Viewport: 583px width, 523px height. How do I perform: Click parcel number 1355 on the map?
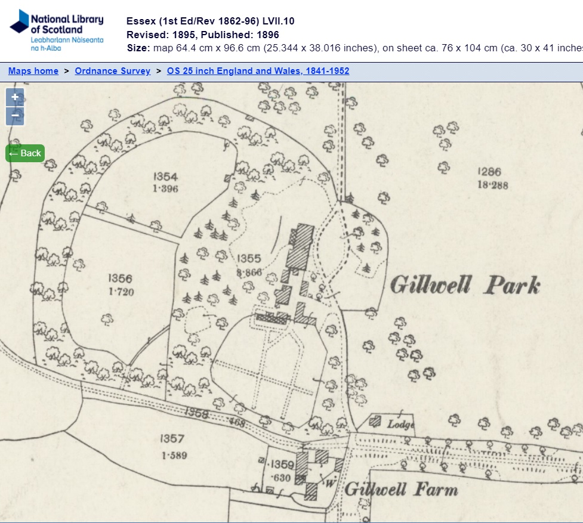pyautogui.click(x=249, y=258)
